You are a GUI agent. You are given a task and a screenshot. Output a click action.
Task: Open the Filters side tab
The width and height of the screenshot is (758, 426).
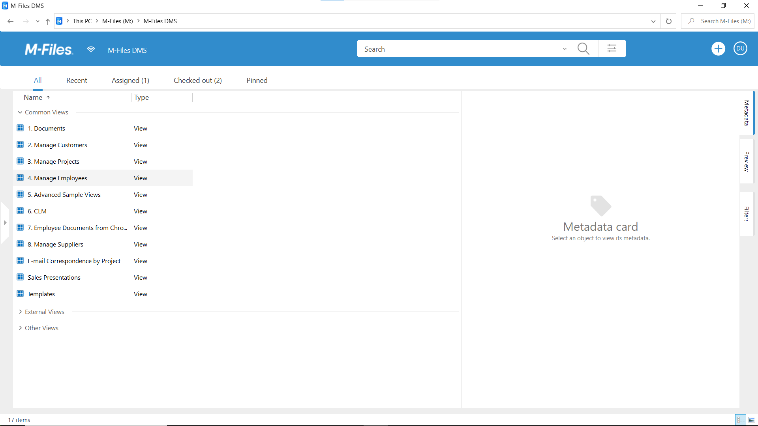click(747, 214)
